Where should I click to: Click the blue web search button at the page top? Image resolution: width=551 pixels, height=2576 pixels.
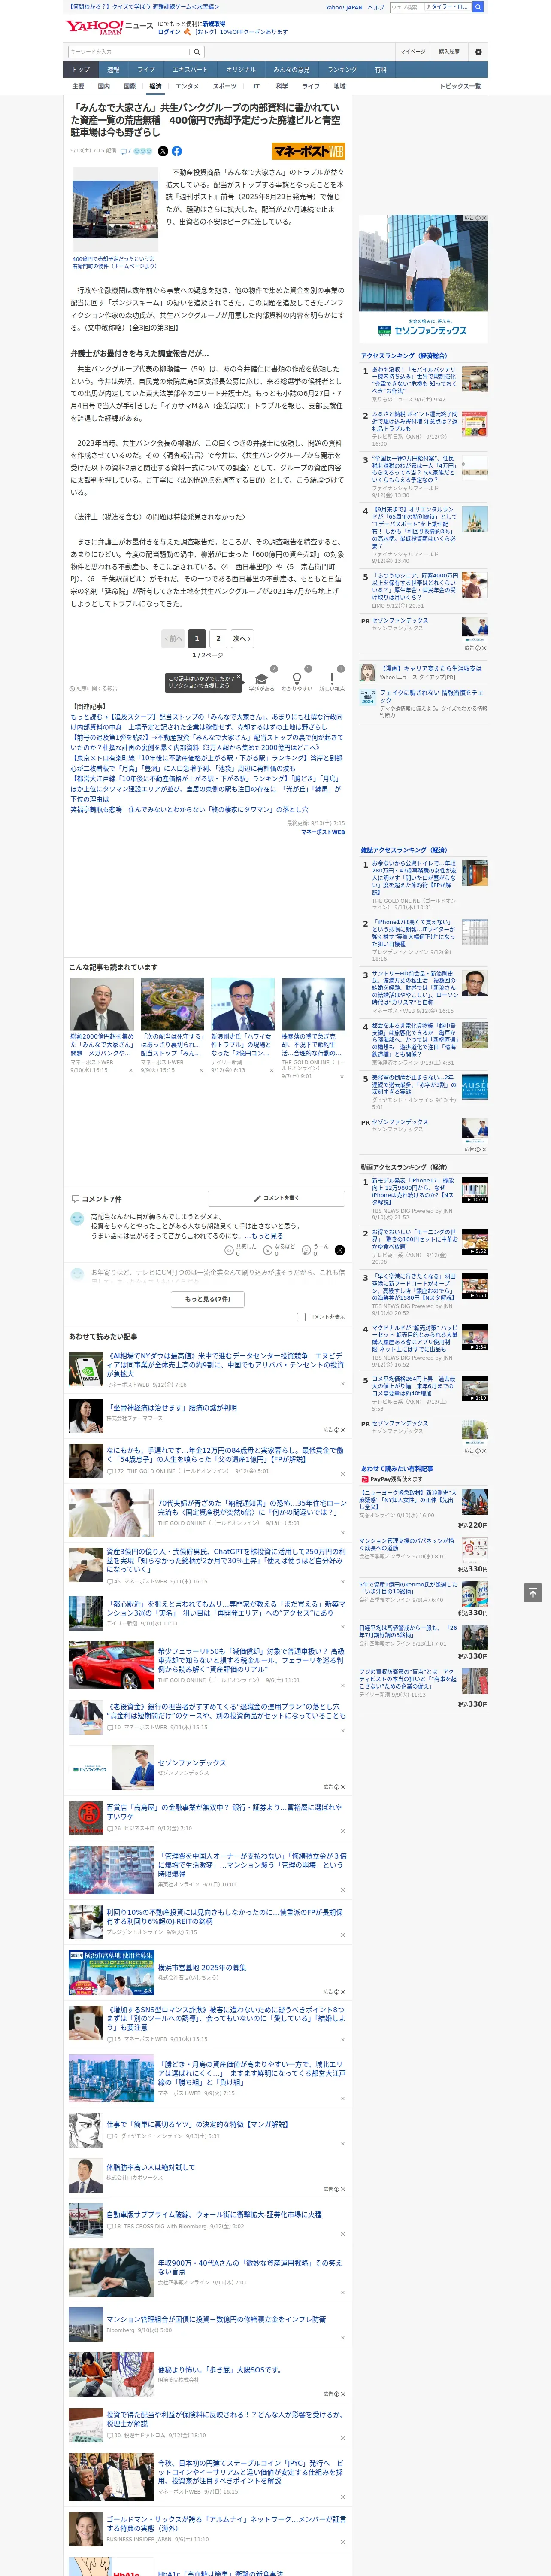(478, 7)
